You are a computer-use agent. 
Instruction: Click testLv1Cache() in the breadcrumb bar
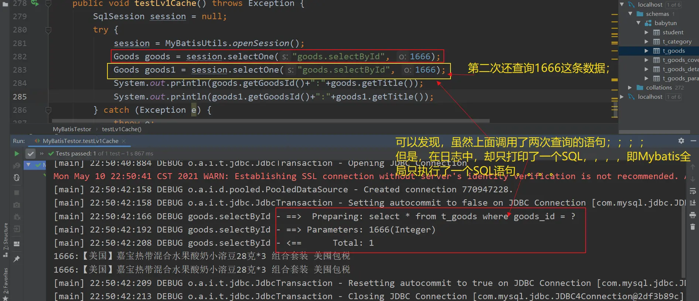[x=121, y=129]
